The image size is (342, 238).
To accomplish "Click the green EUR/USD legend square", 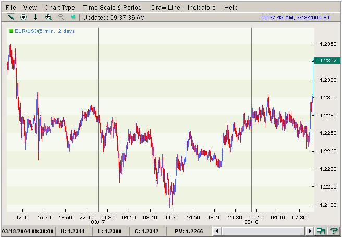I will pos(11,31).
